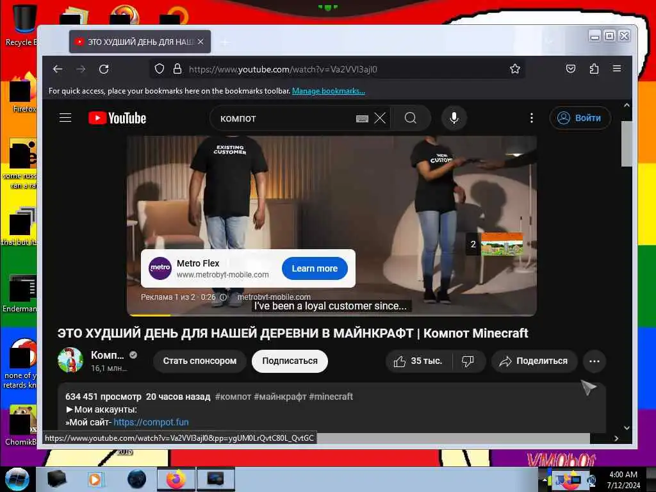Open Firefox from the taskbar

point(176,479)
